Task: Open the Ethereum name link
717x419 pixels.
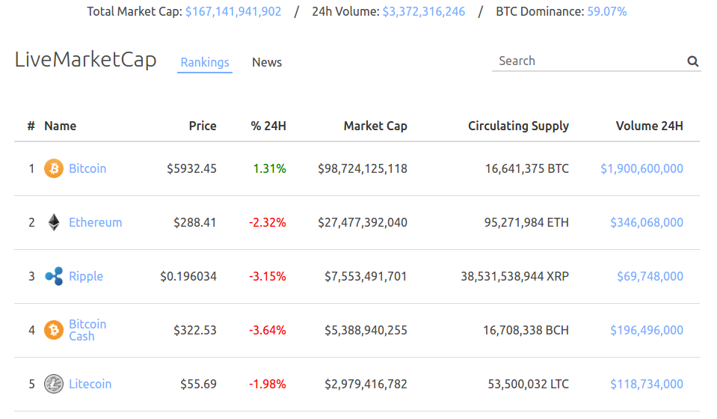Action: (x=96, y=222)
